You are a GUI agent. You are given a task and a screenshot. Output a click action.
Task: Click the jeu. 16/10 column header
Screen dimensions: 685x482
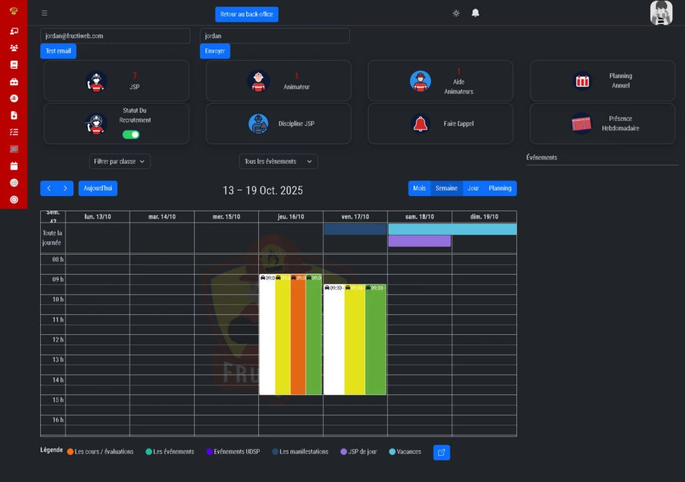[x=291, y=217]
